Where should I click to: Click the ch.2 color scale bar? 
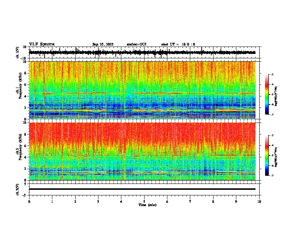click(x=267, y=155)
